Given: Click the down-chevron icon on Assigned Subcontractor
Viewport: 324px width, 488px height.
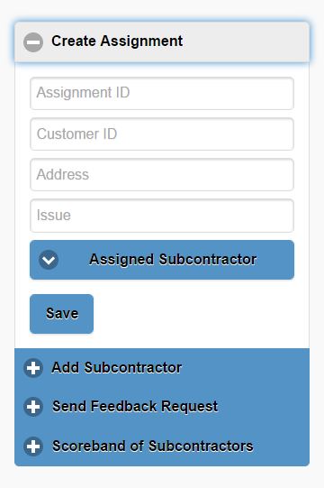Looking at the screenshot, I should point(49,260).
